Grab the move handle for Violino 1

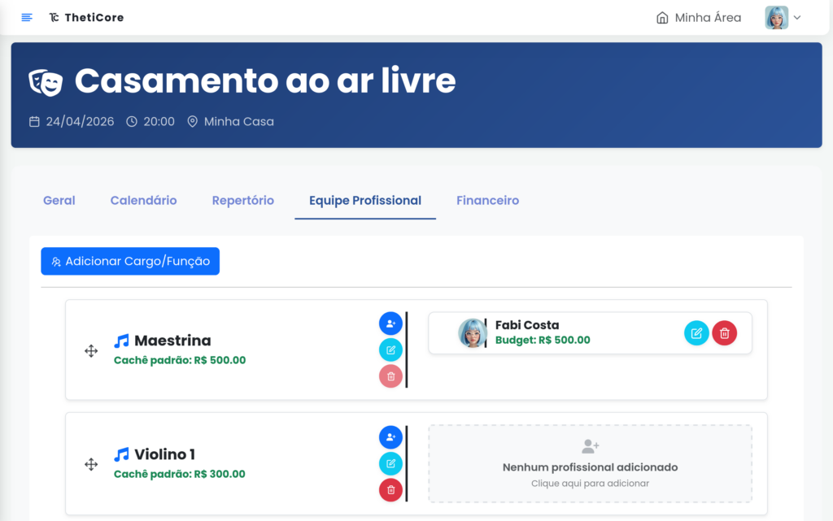tap(91, 464)
